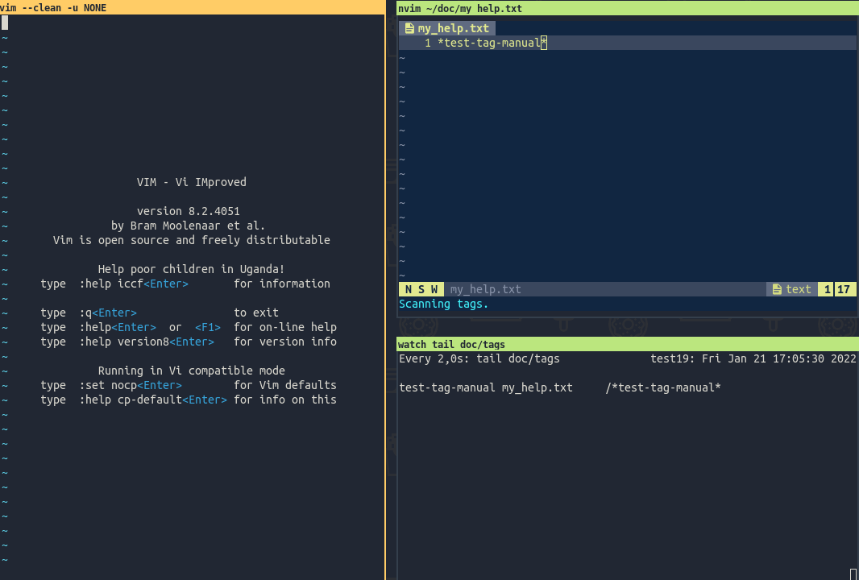This screenshot has height=580, width=859.
Task: Click the 'for on-line help' text
Action: click(x=285, y=328)
